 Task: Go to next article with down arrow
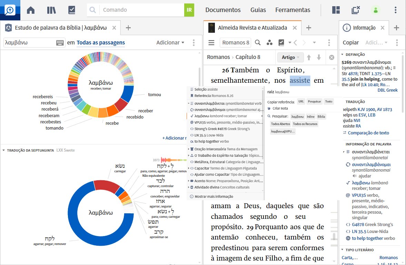tap(319, 57)
